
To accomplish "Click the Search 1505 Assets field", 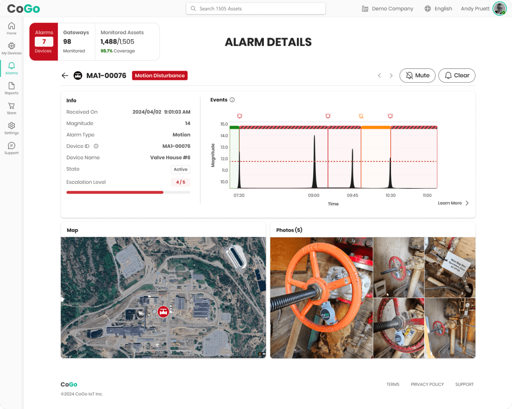I will (256, 9).
